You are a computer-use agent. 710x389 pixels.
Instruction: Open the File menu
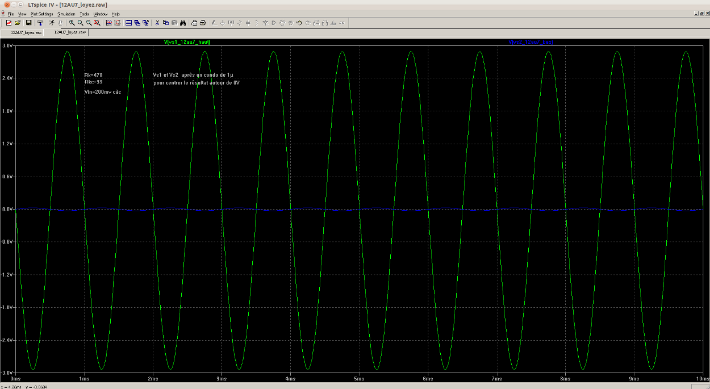click(11, 14)
